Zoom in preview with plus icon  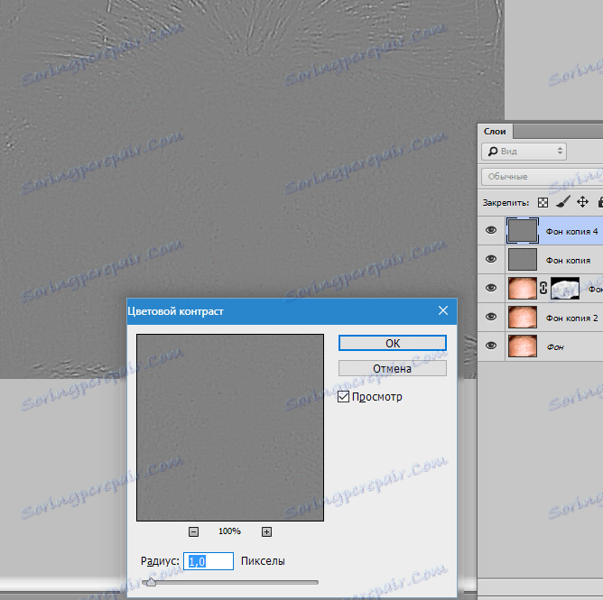(x=266, y=532)
